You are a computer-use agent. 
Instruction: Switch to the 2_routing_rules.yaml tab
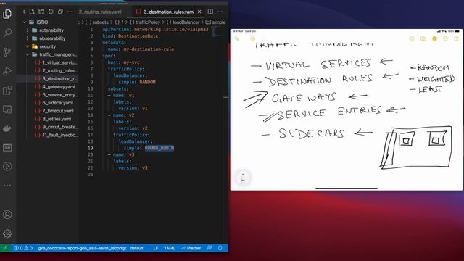100,12
